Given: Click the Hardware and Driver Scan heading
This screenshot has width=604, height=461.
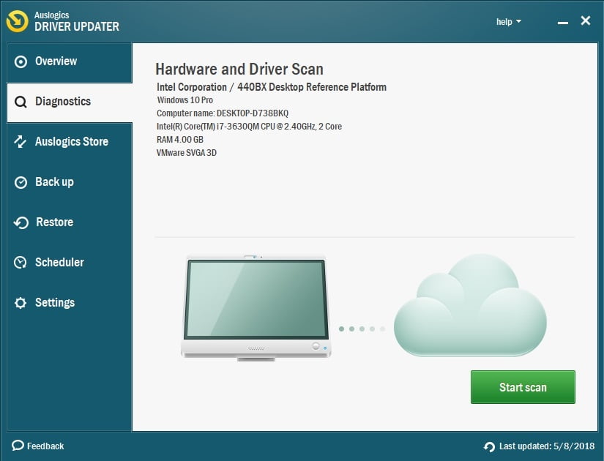Looking at the screenshot, I should (x=239, y=70).
